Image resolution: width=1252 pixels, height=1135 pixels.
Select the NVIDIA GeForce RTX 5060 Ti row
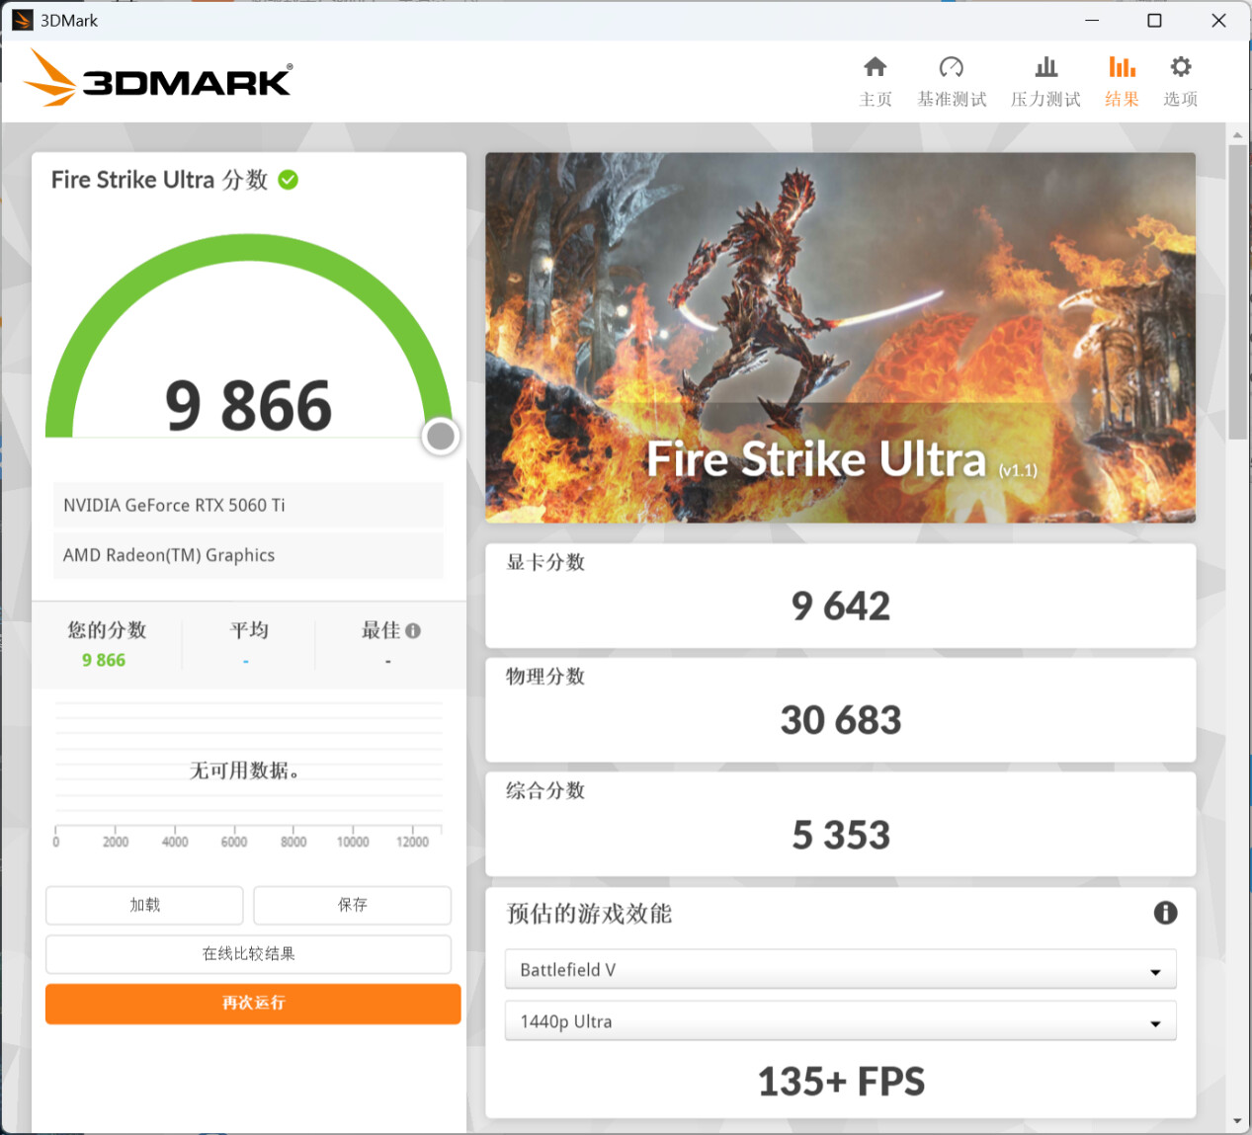(x=247, y=506)
